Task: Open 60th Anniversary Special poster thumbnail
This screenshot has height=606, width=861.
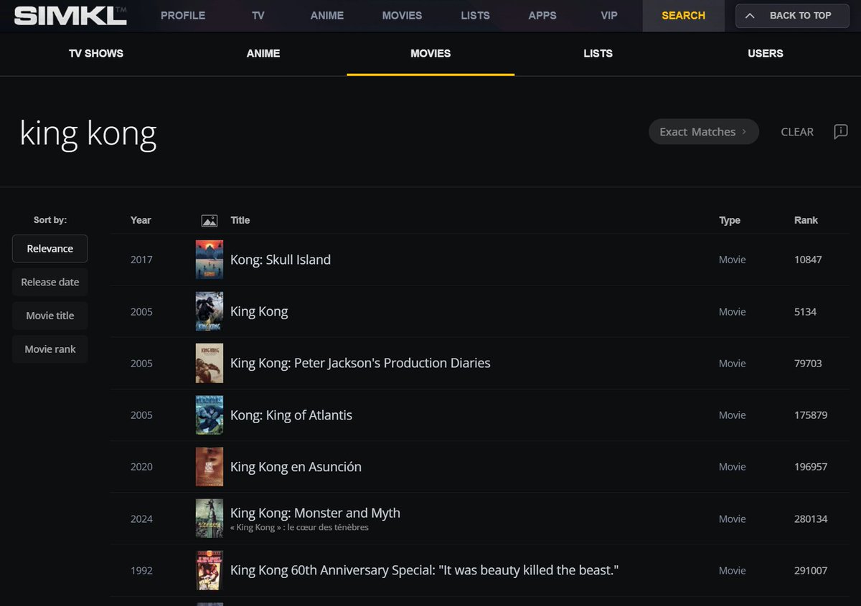Action: 210,570
